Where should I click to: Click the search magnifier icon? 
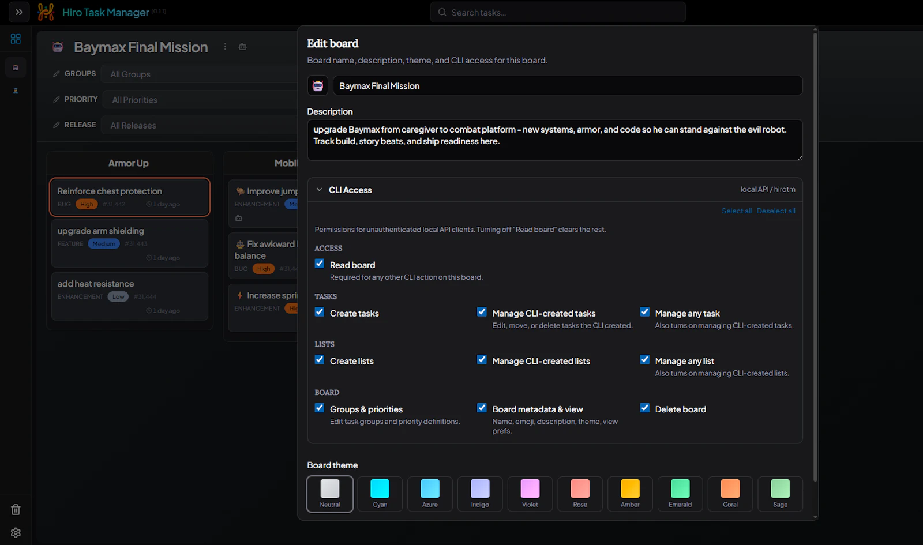click(x=442, y=12)
